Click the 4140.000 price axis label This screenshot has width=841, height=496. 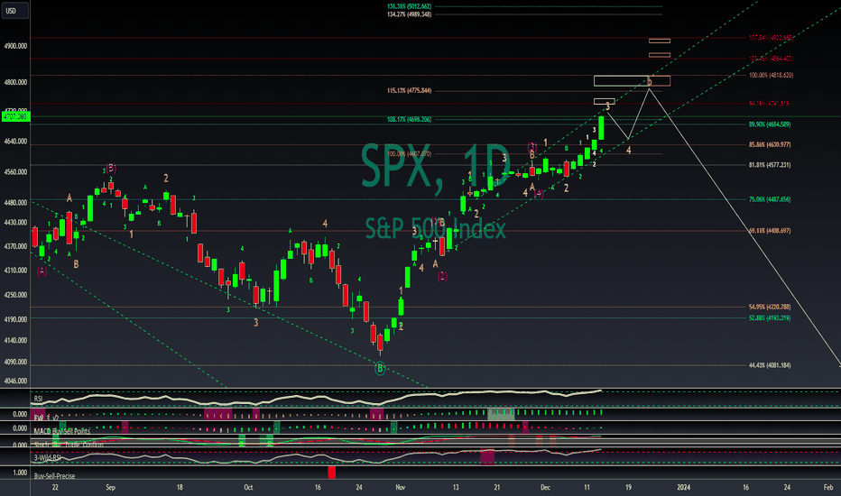coord(15,341)
